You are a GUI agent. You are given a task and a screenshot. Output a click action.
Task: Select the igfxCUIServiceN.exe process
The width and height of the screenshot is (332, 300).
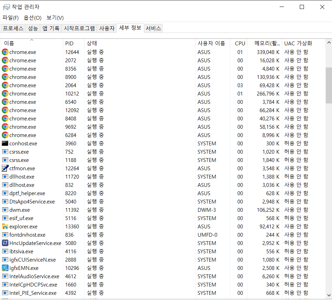(x=163, y=260)
